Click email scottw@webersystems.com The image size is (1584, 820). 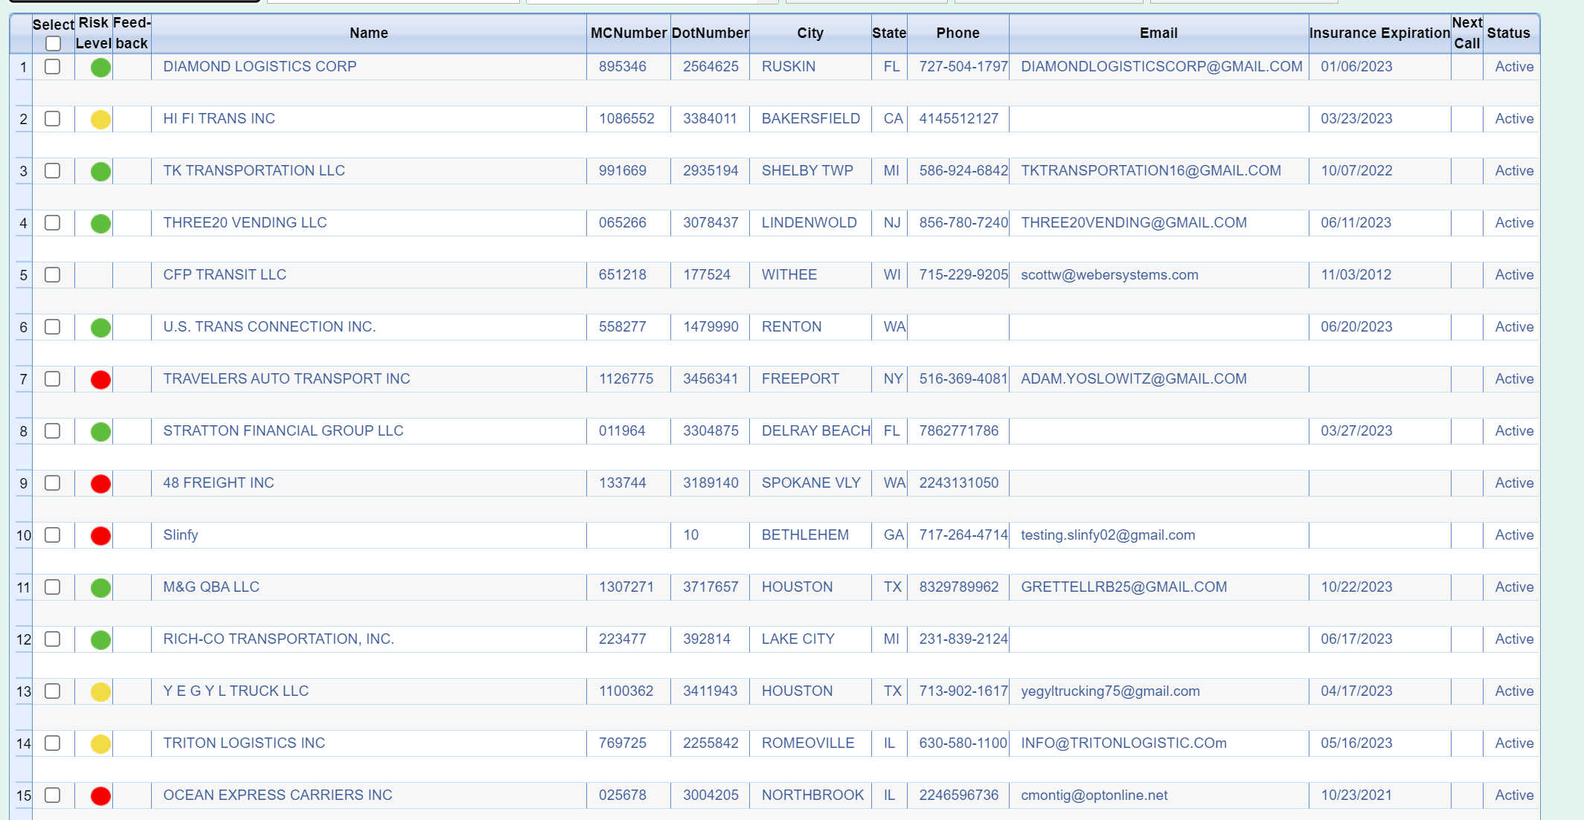coord(1109,275)
